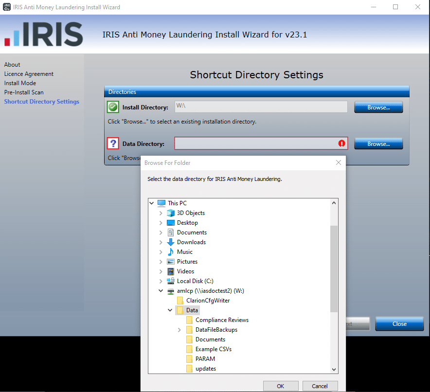Click the red error icon in Data Directory field
The image size is (430, 392).
pos(341,143)
